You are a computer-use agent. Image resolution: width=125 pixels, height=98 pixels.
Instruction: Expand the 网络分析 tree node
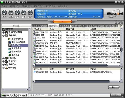(x=3, y=58)
